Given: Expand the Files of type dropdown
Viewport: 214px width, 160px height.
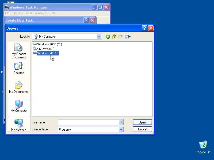Looking at the screenshot, I should click(121, 129).
